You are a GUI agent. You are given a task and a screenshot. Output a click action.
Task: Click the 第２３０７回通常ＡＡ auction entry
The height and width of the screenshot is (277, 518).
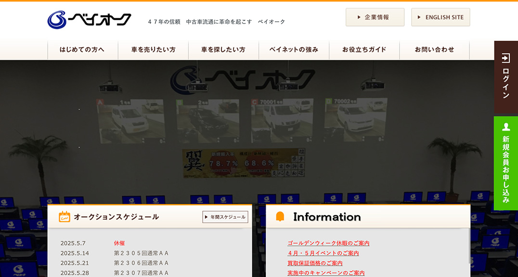coord(142,273)
